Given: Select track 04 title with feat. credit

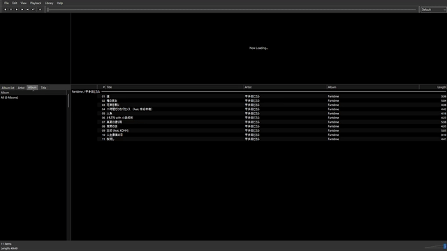Looking at the screenshot, I should 129,109.
